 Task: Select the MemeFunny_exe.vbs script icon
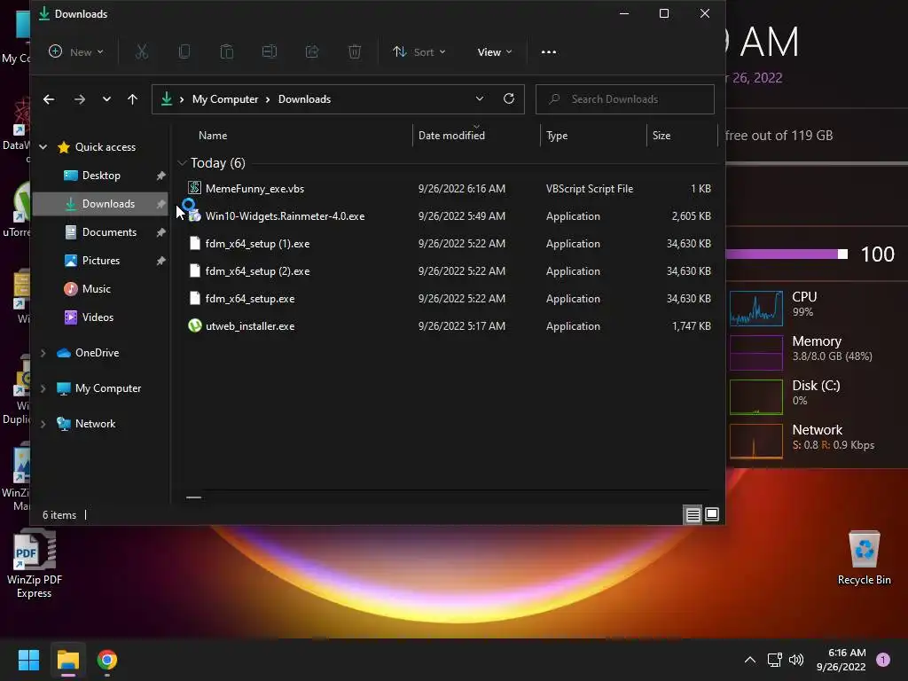194,188
